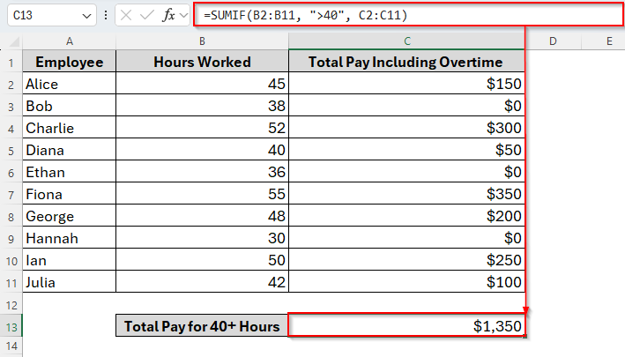Open Insert Function via the fx icon
Viewport: 625px width, 357px height.
pyautogui.click(x=168, y=16)
